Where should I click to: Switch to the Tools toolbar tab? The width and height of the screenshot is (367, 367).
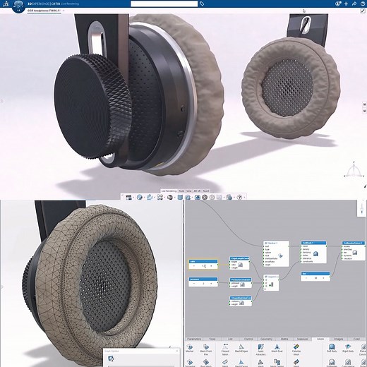(181, 191)
